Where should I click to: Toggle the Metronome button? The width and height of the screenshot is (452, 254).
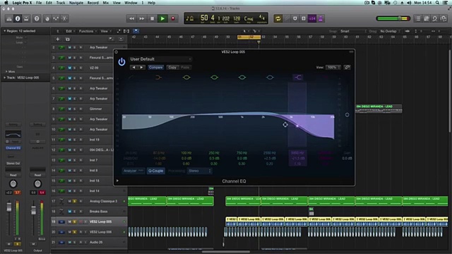pos(321,18)
